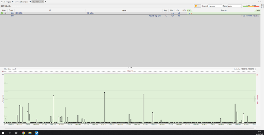This screenshot has width=264, height=135.
Task: Sort by the Count column header
Action: [11, 10]
